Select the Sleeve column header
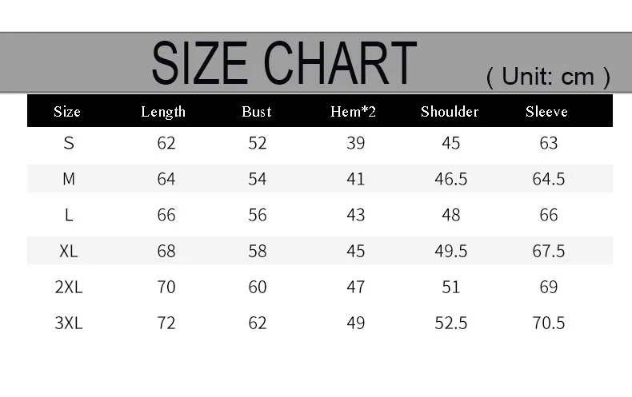The height and width of the screenshot is (397, 632). pyautogui.click(x=546, y=112)
